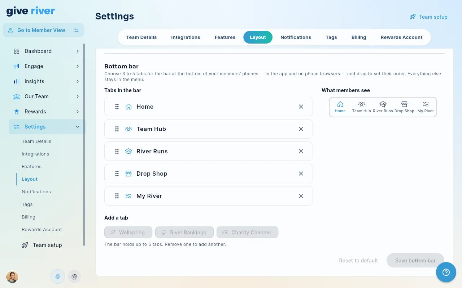Click the sidebar vertical scrollbar
Screen dimensions: 462x288
[84, 145]
